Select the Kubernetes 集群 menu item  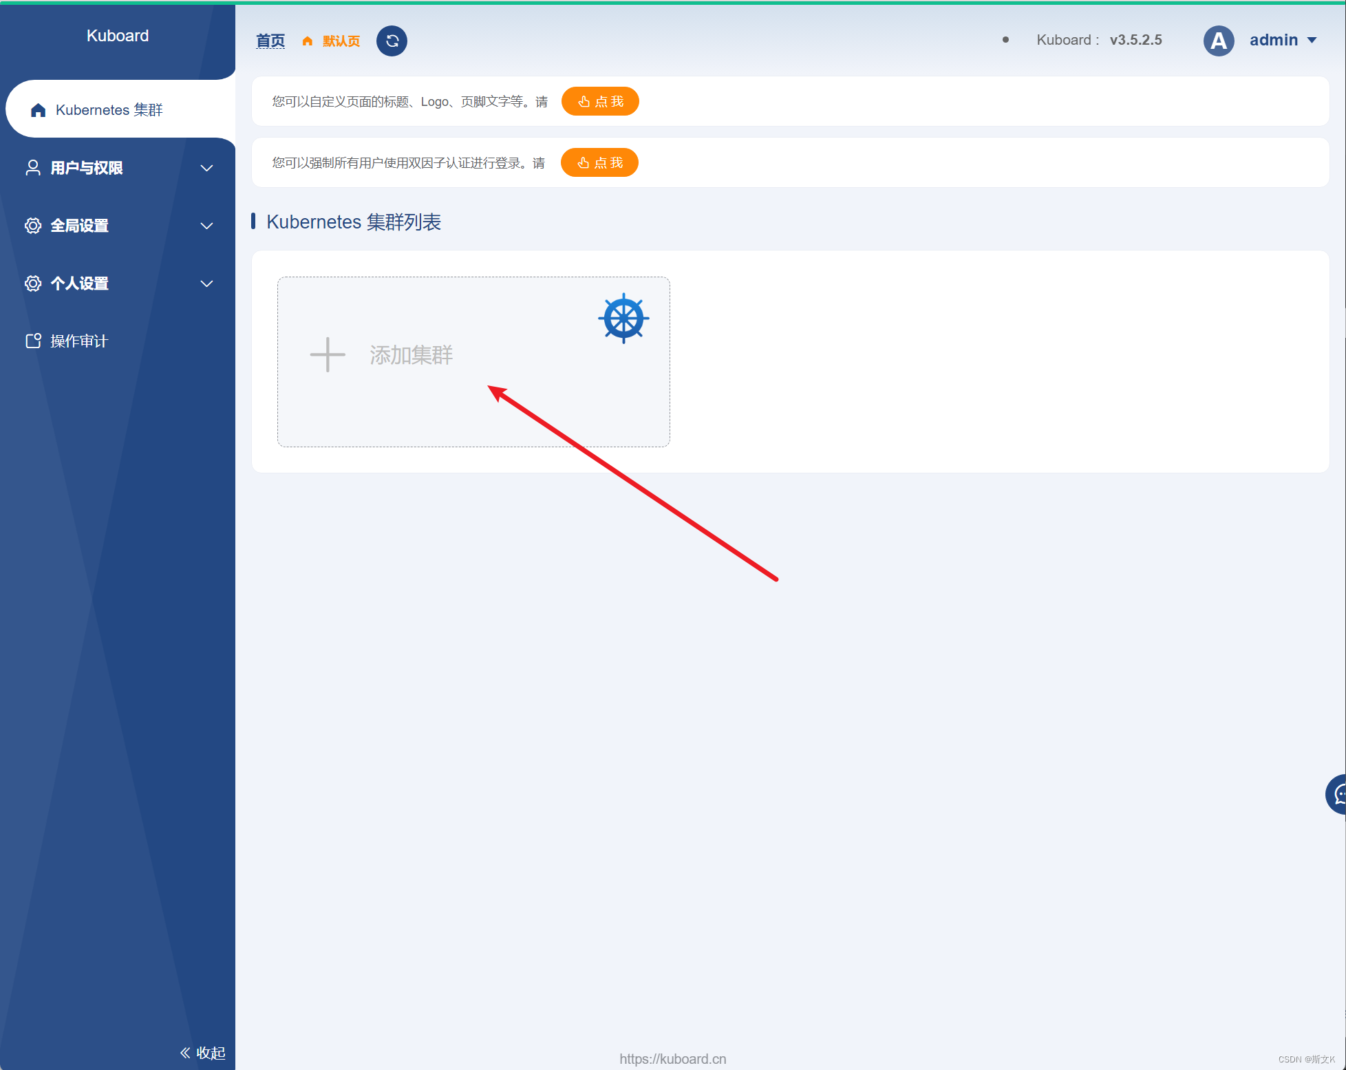coord(120,110)
